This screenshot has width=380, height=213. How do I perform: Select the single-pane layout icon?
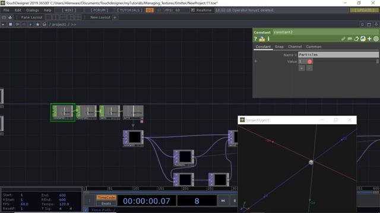pos(48,17)
